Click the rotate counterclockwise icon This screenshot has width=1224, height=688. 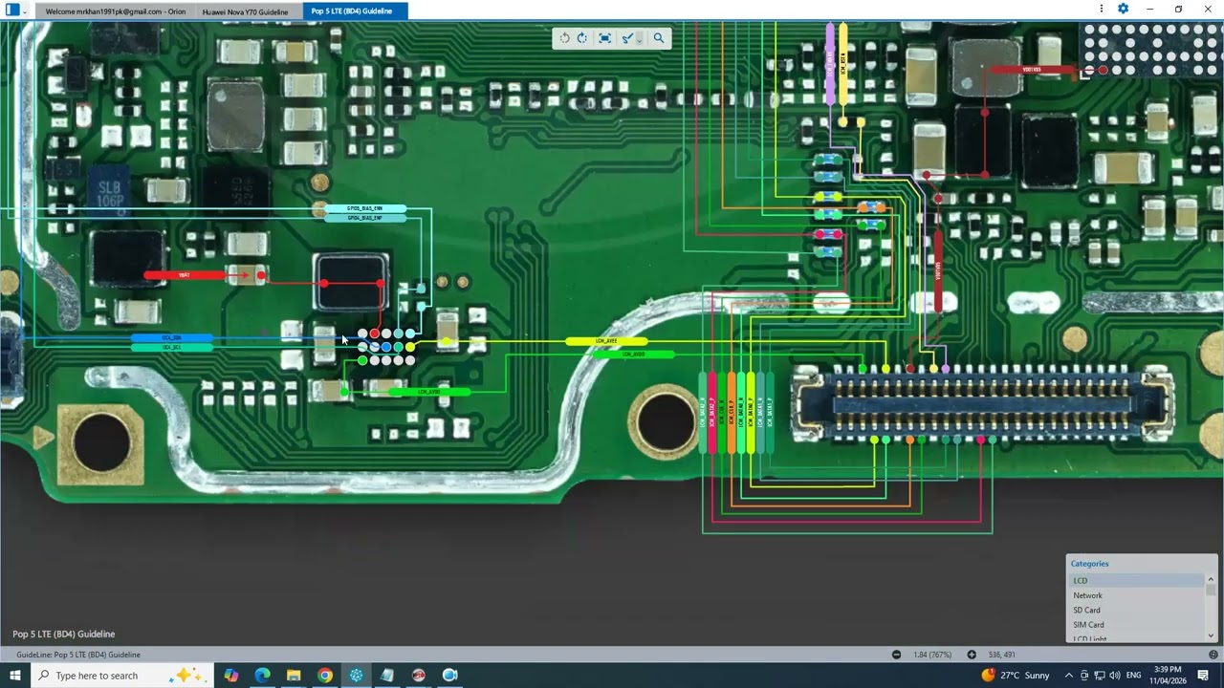(x=564, y=38)
